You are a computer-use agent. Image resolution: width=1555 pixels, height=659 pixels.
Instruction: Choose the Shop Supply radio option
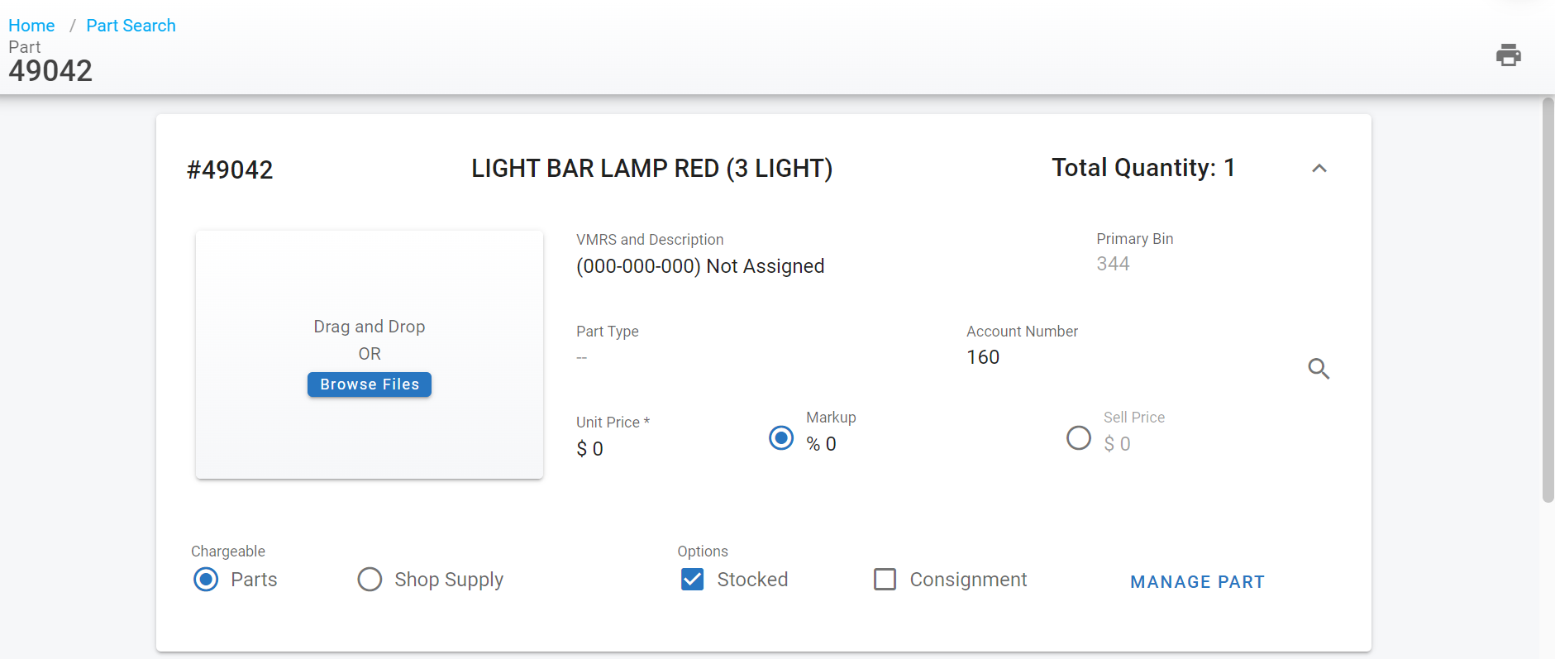pos(370,580)
